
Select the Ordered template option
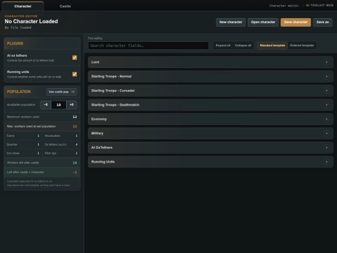coord(302,46)
